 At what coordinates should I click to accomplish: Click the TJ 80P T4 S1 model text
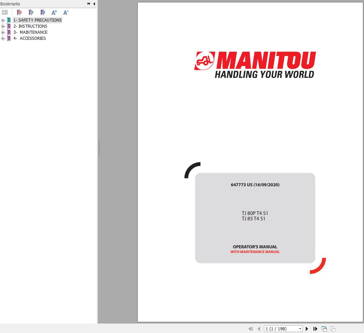(255, 213)
